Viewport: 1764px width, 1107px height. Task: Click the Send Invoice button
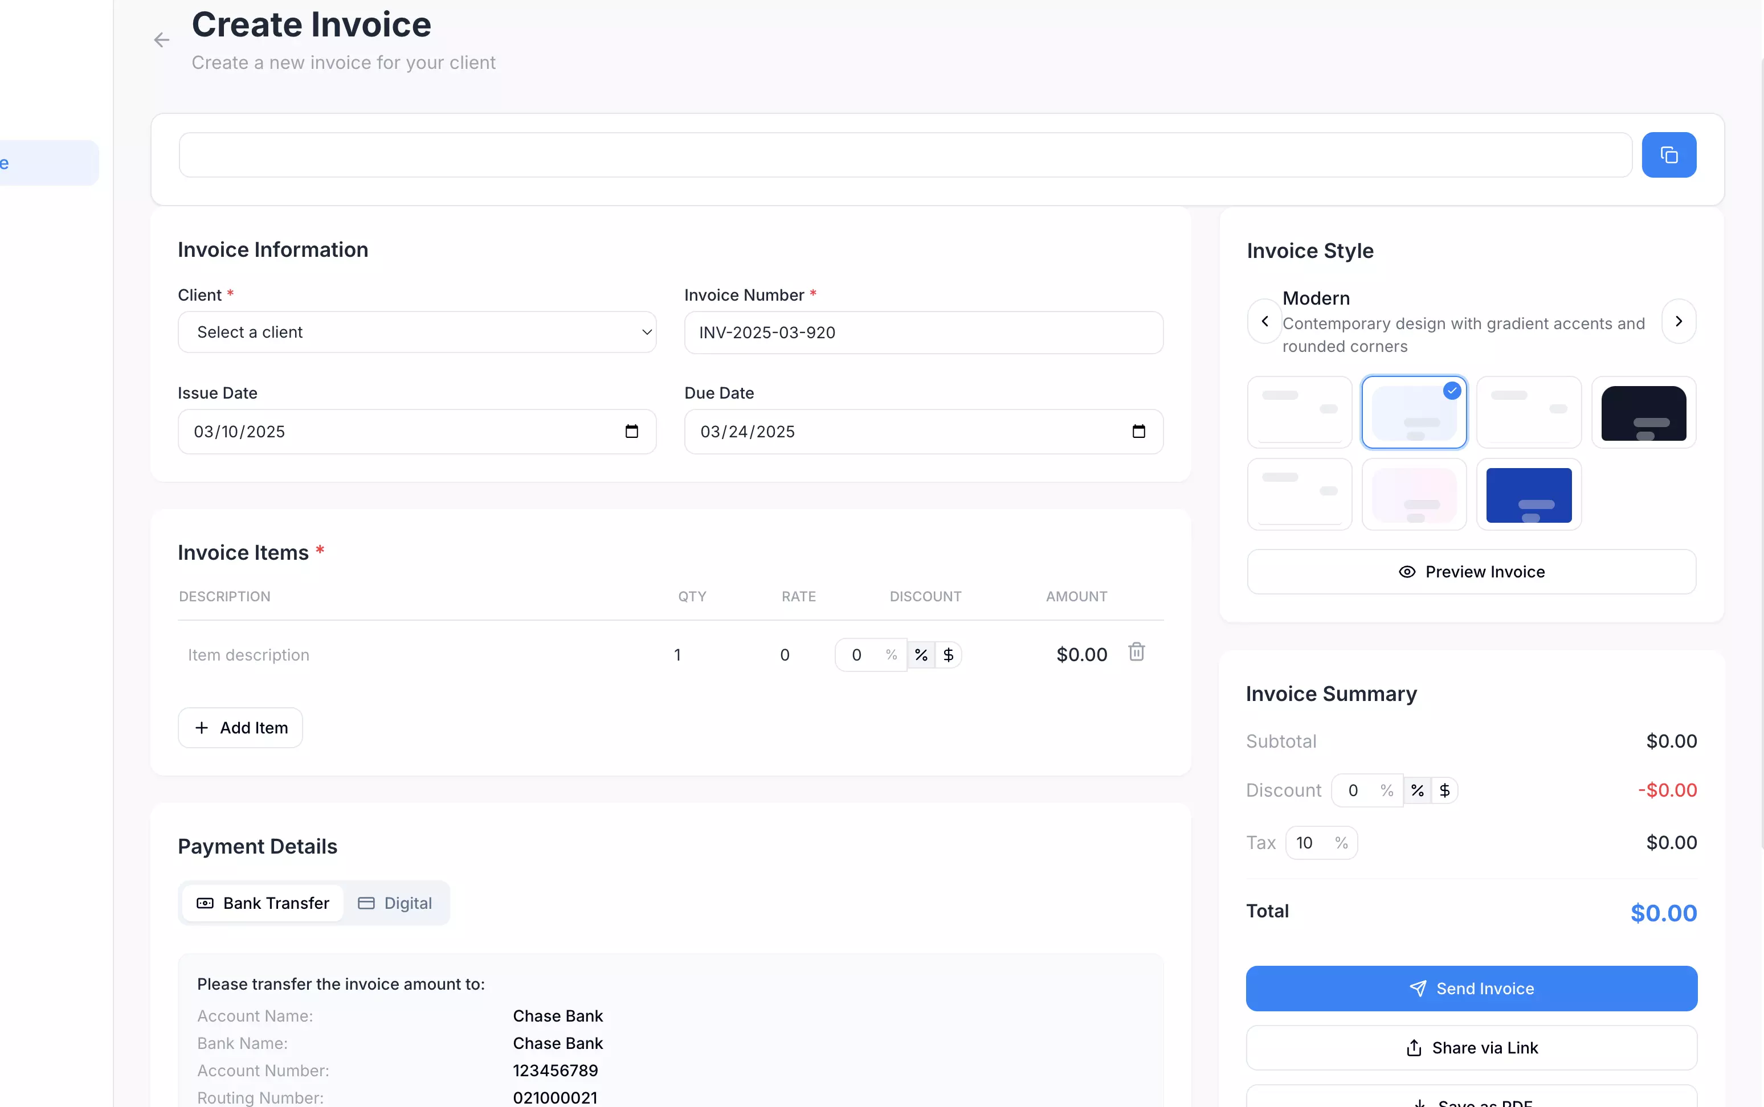1471,989
